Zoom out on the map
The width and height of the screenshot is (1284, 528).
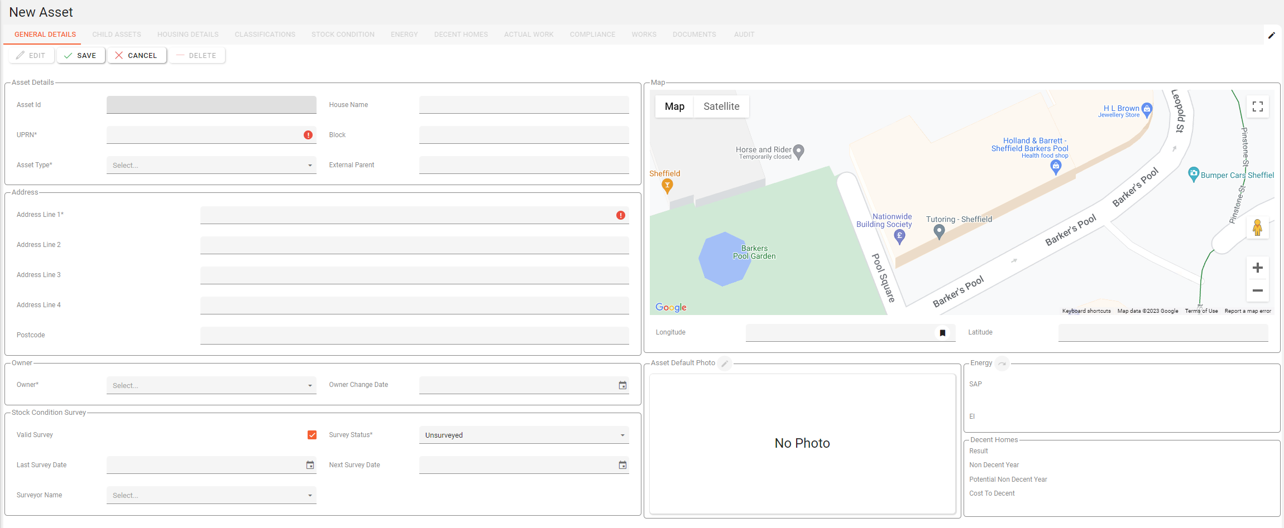point(1257,290)
